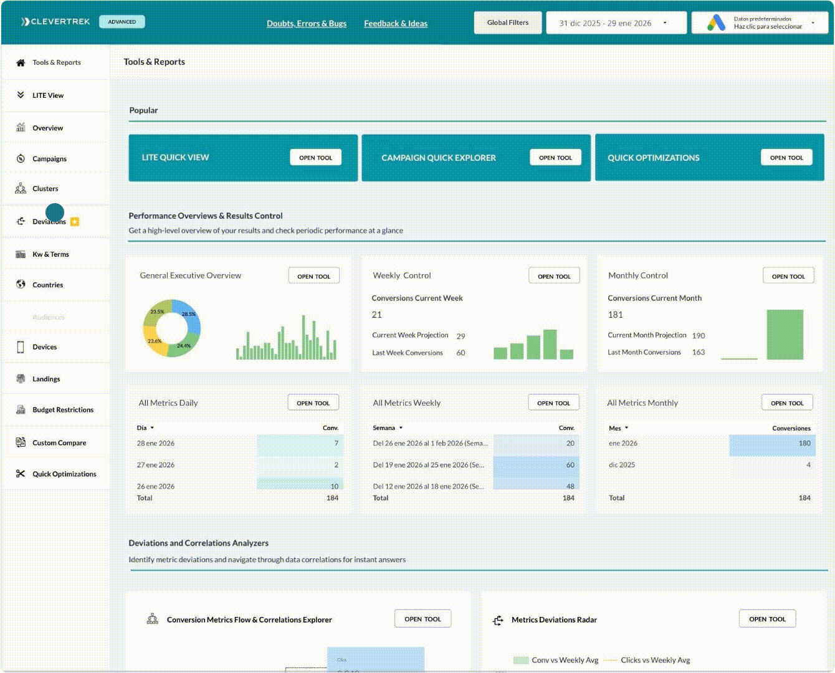This screenshot has width=835, height=673.
Task: Open the Doubts, Errors & Bugs link
Action: (307, 24)
